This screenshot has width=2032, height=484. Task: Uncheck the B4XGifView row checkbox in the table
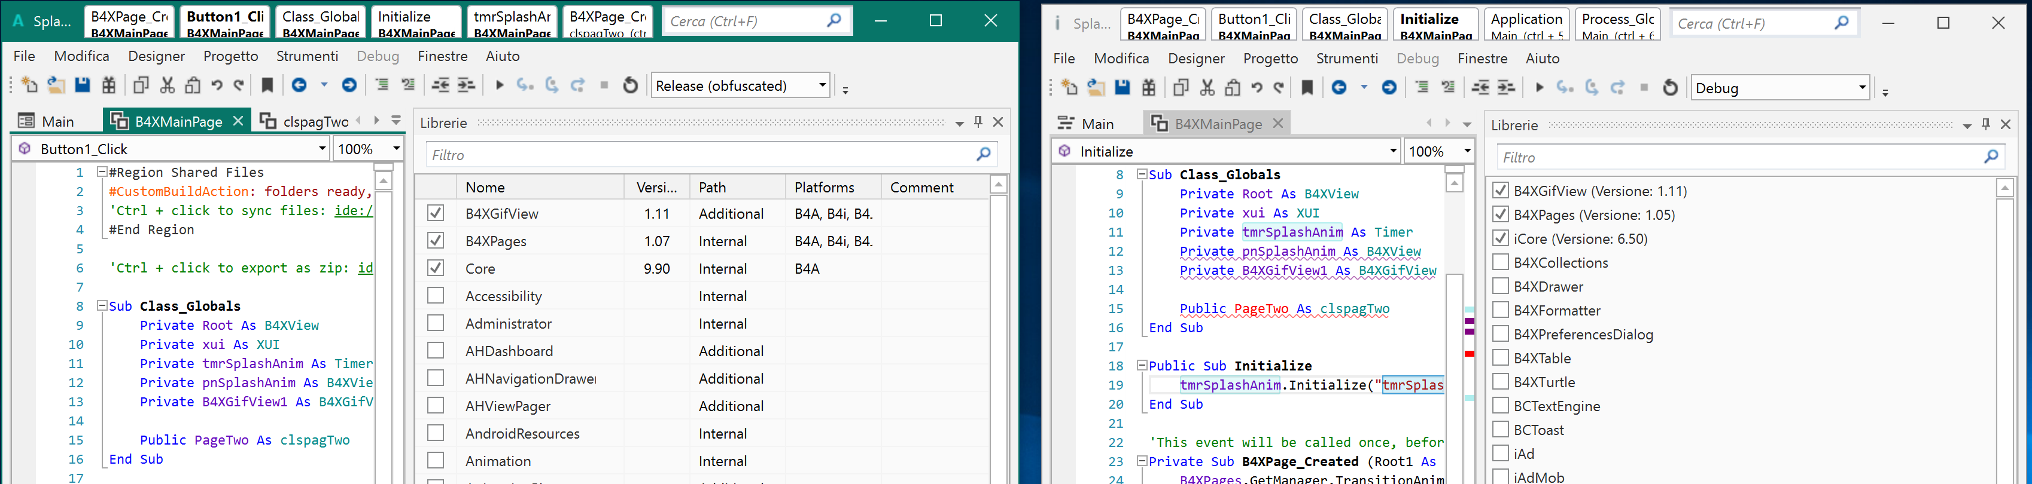pos(436,213)
